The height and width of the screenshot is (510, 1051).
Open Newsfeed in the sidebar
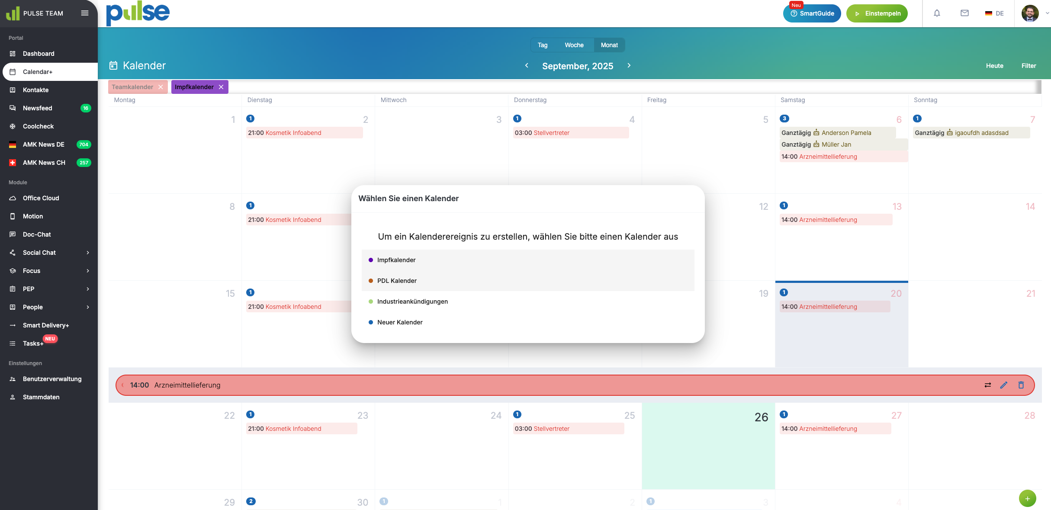[37, 108]
